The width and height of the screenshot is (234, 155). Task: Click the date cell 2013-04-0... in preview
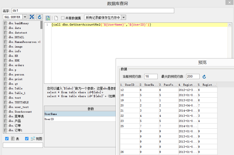click(x=188, y=105)
